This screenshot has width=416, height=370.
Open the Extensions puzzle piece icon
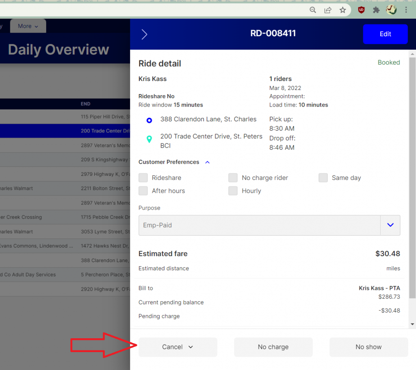(376, 10)
